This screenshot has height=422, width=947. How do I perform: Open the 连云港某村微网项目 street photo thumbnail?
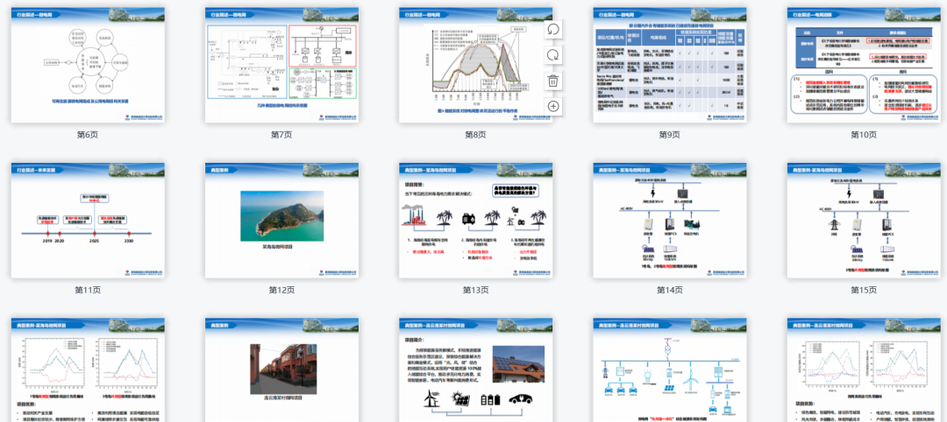tap(281, 370)
